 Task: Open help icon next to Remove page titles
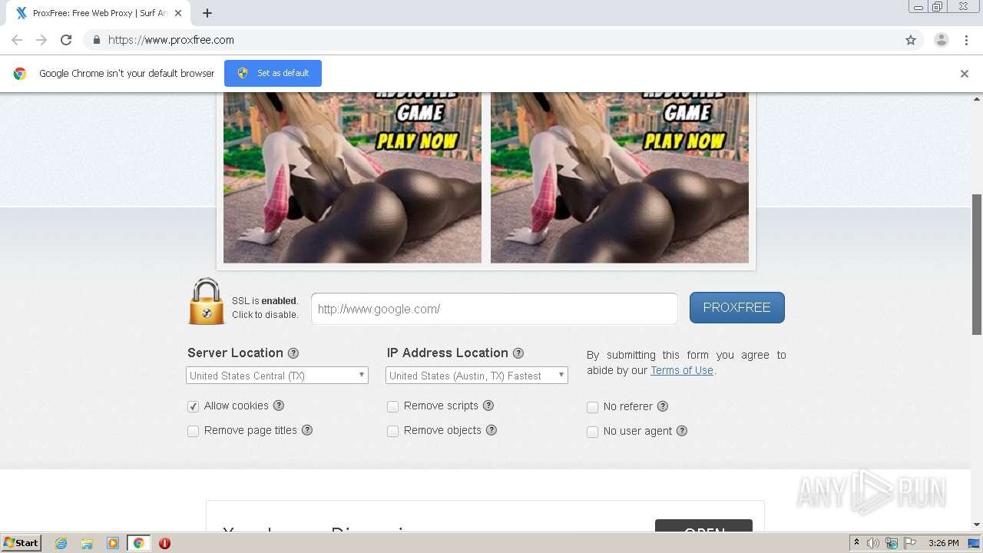coord(307,430)
